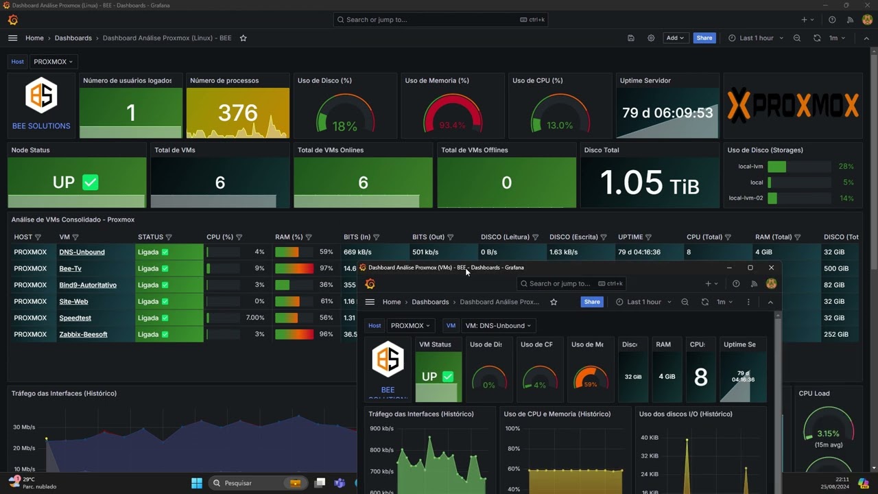This screenshot has width=878, height=494.
Task: Filter the BITS (In) column
Action: (x=377, y=237)
